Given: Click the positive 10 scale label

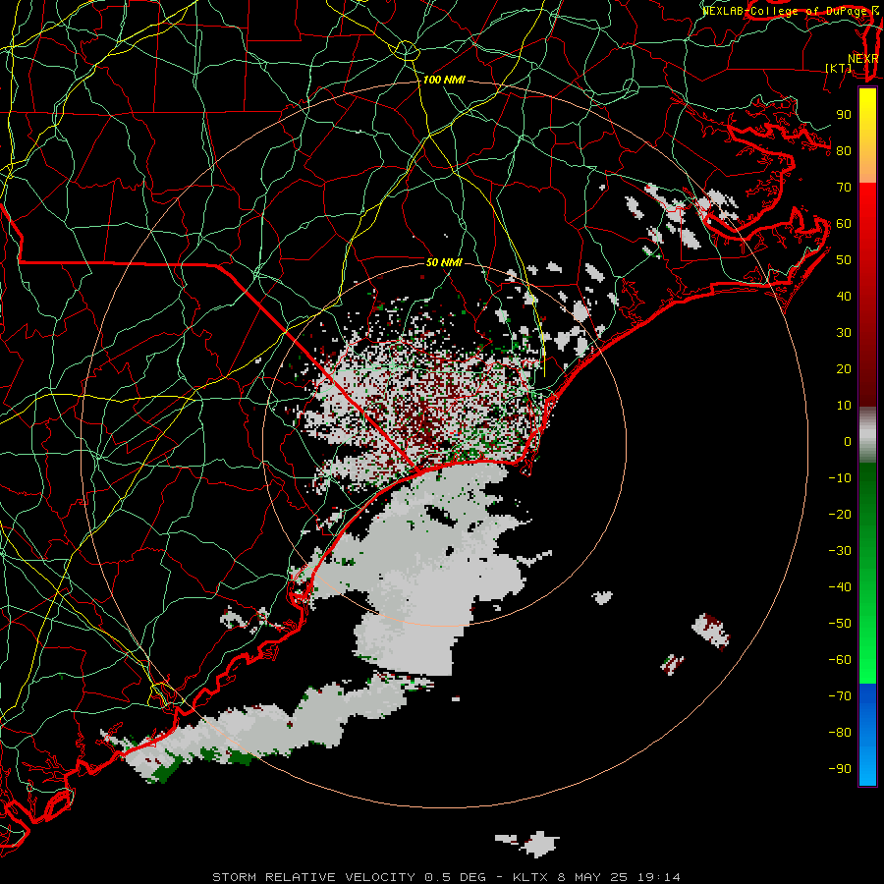Looking at the screenshot, I should (x=844, y=406).
